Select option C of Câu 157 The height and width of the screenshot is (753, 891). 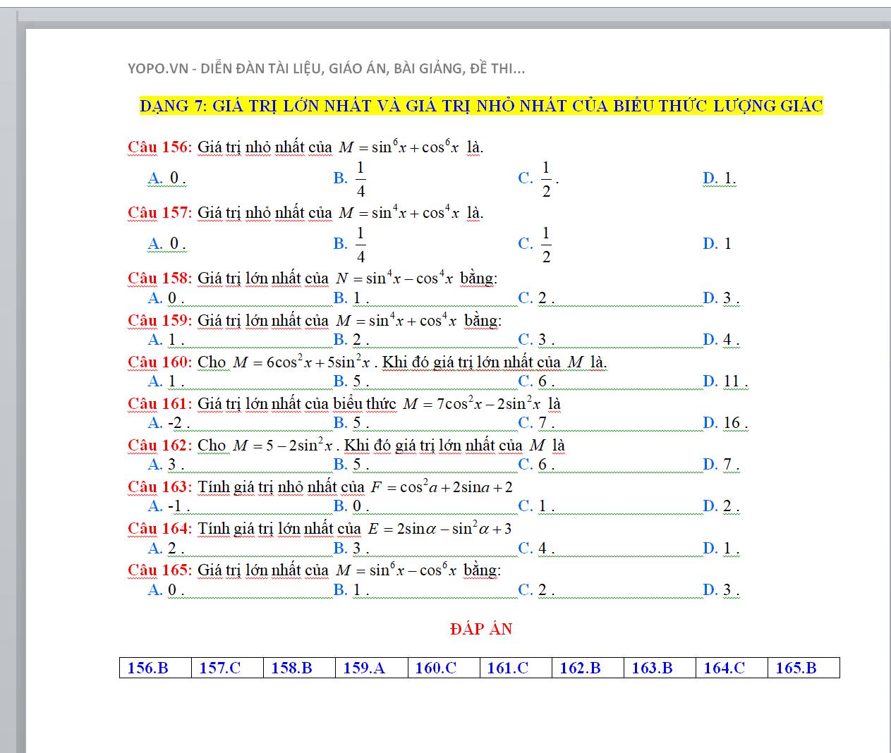point(535,244)
